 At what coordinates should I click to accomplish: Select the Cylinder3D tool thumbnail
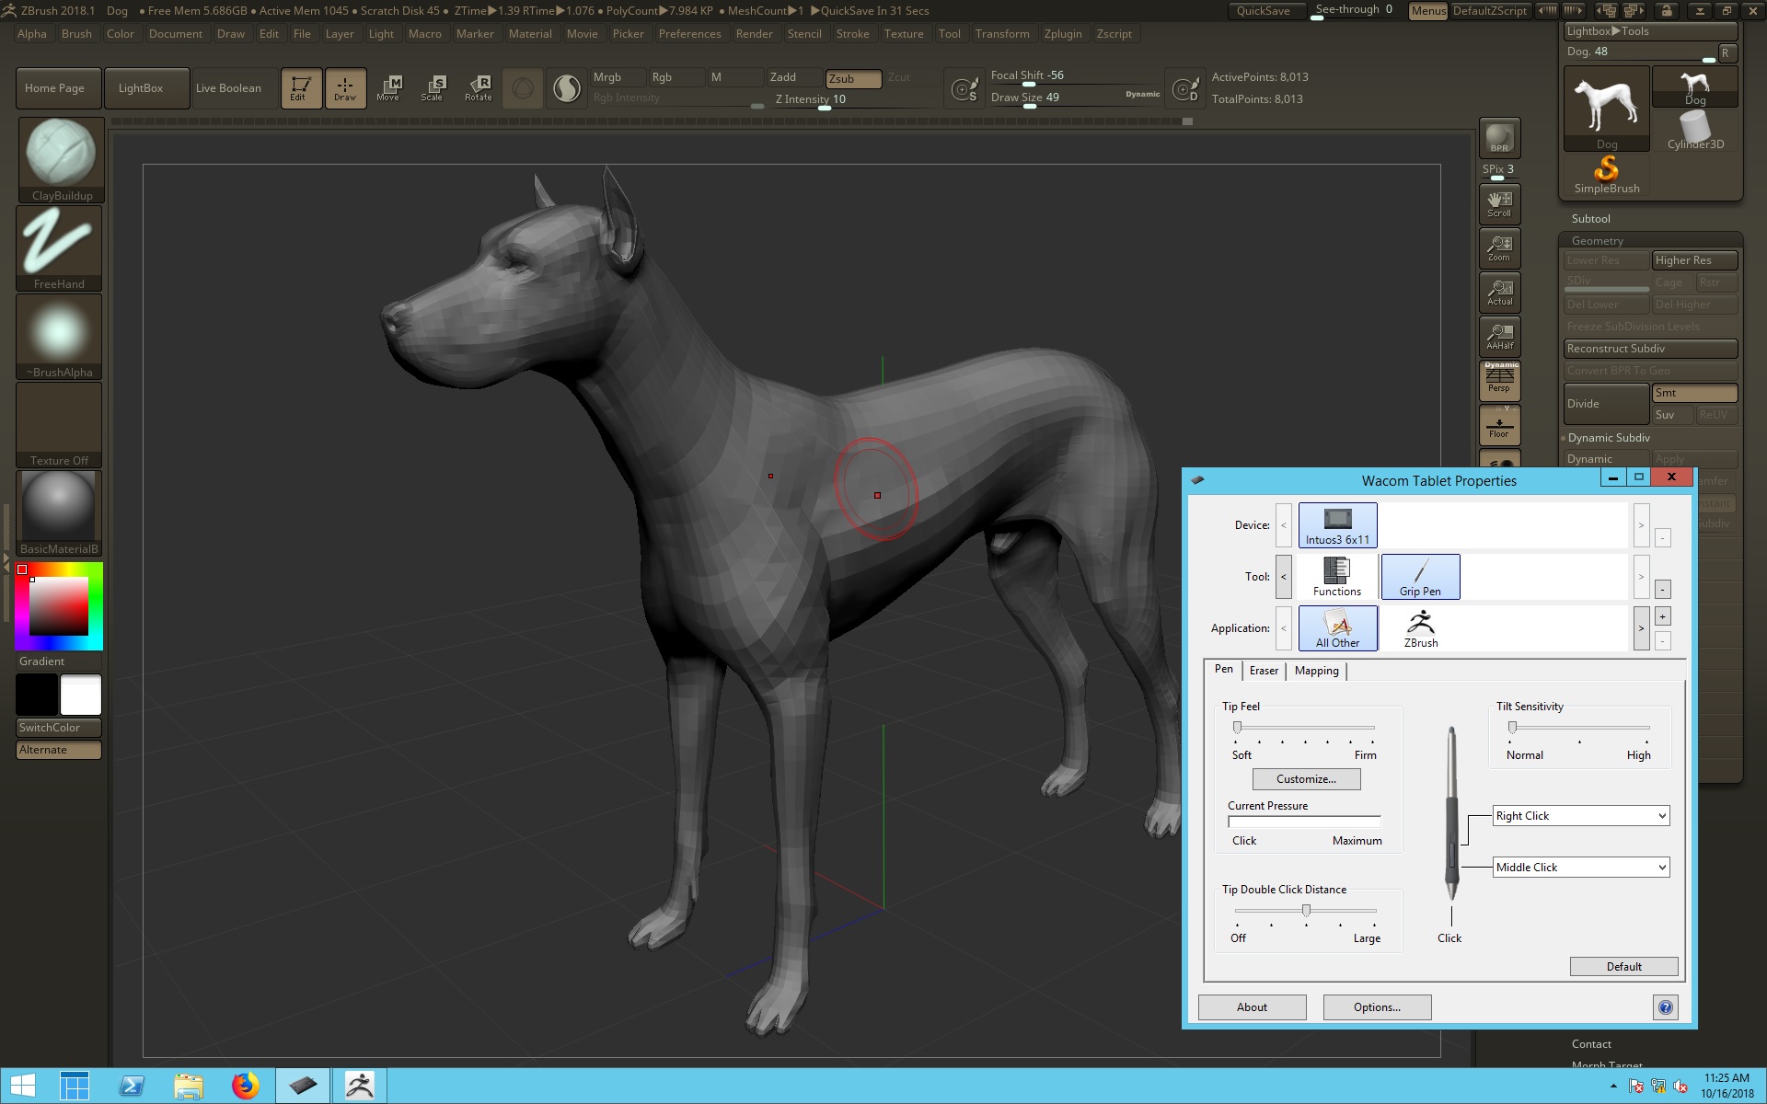[1695, 131]
